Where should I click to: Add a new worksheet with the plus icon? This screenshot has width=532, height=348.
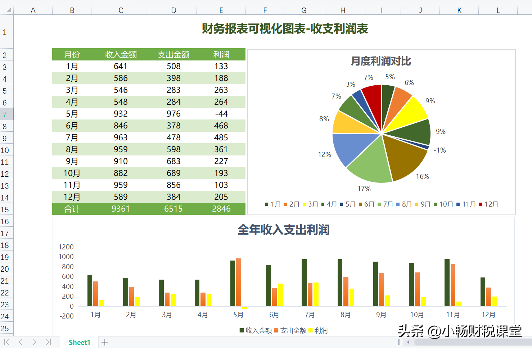(x=104, y=342)
